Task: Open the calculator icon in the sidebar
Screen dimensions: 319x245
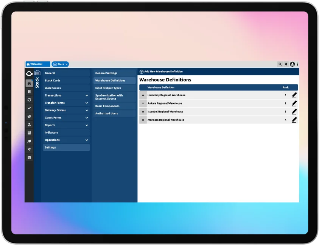Action: pos(29,133)
